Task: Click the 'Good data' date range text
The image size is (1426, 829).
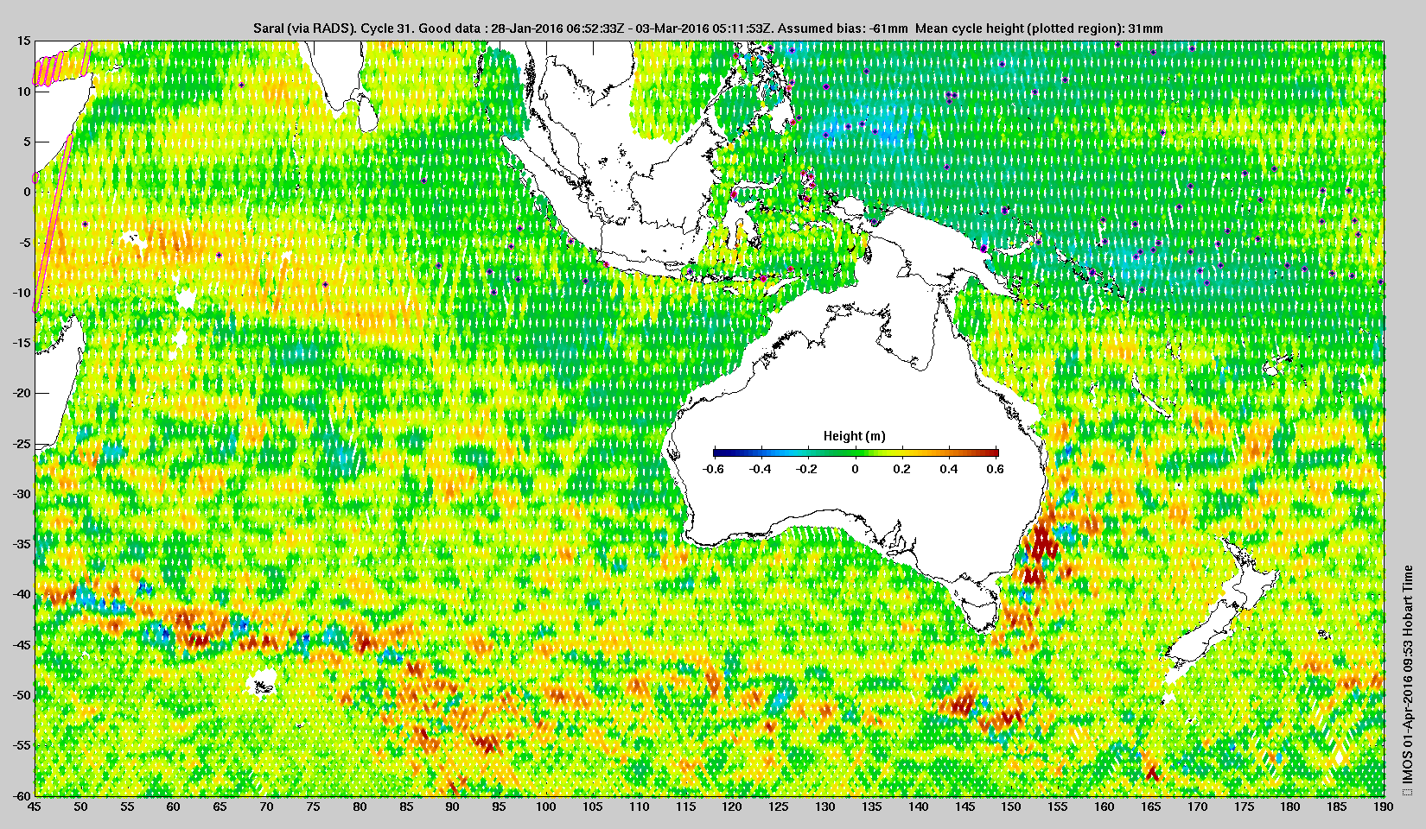Action: coord(595,28)
